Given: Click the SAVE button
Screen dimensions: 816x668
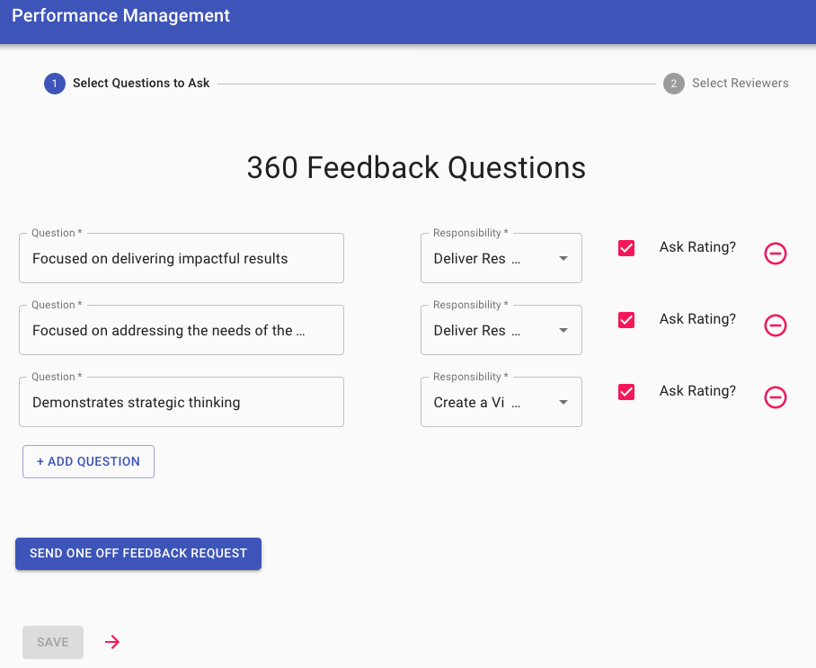Looking at the screenshot, I should (x=53, y=642).
